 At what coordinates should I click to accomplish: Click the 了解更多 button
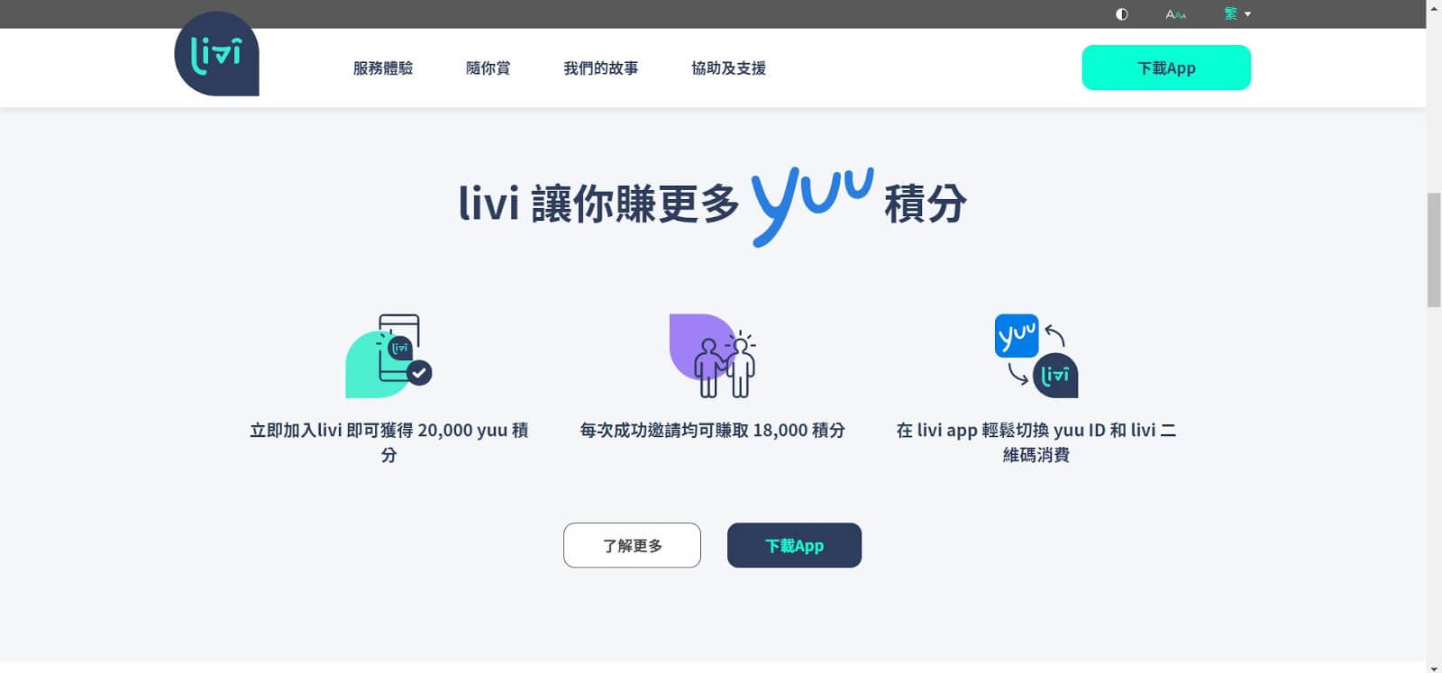632,545
